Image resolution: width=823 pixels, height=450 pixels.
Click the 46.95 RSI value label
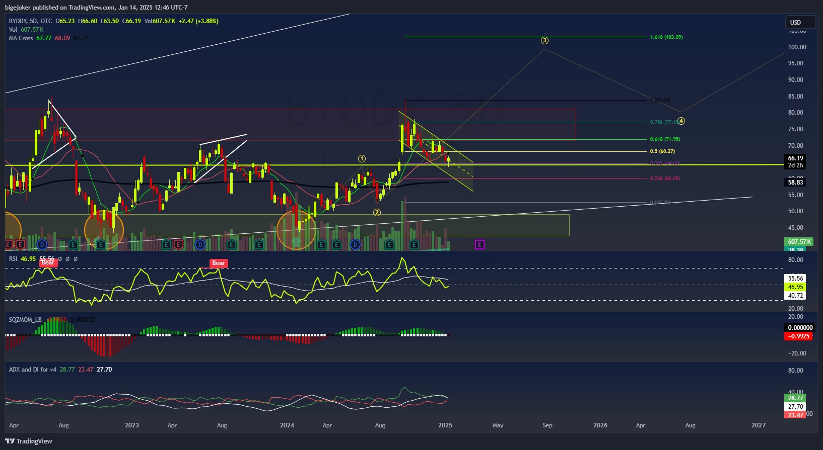pos(796,287)
